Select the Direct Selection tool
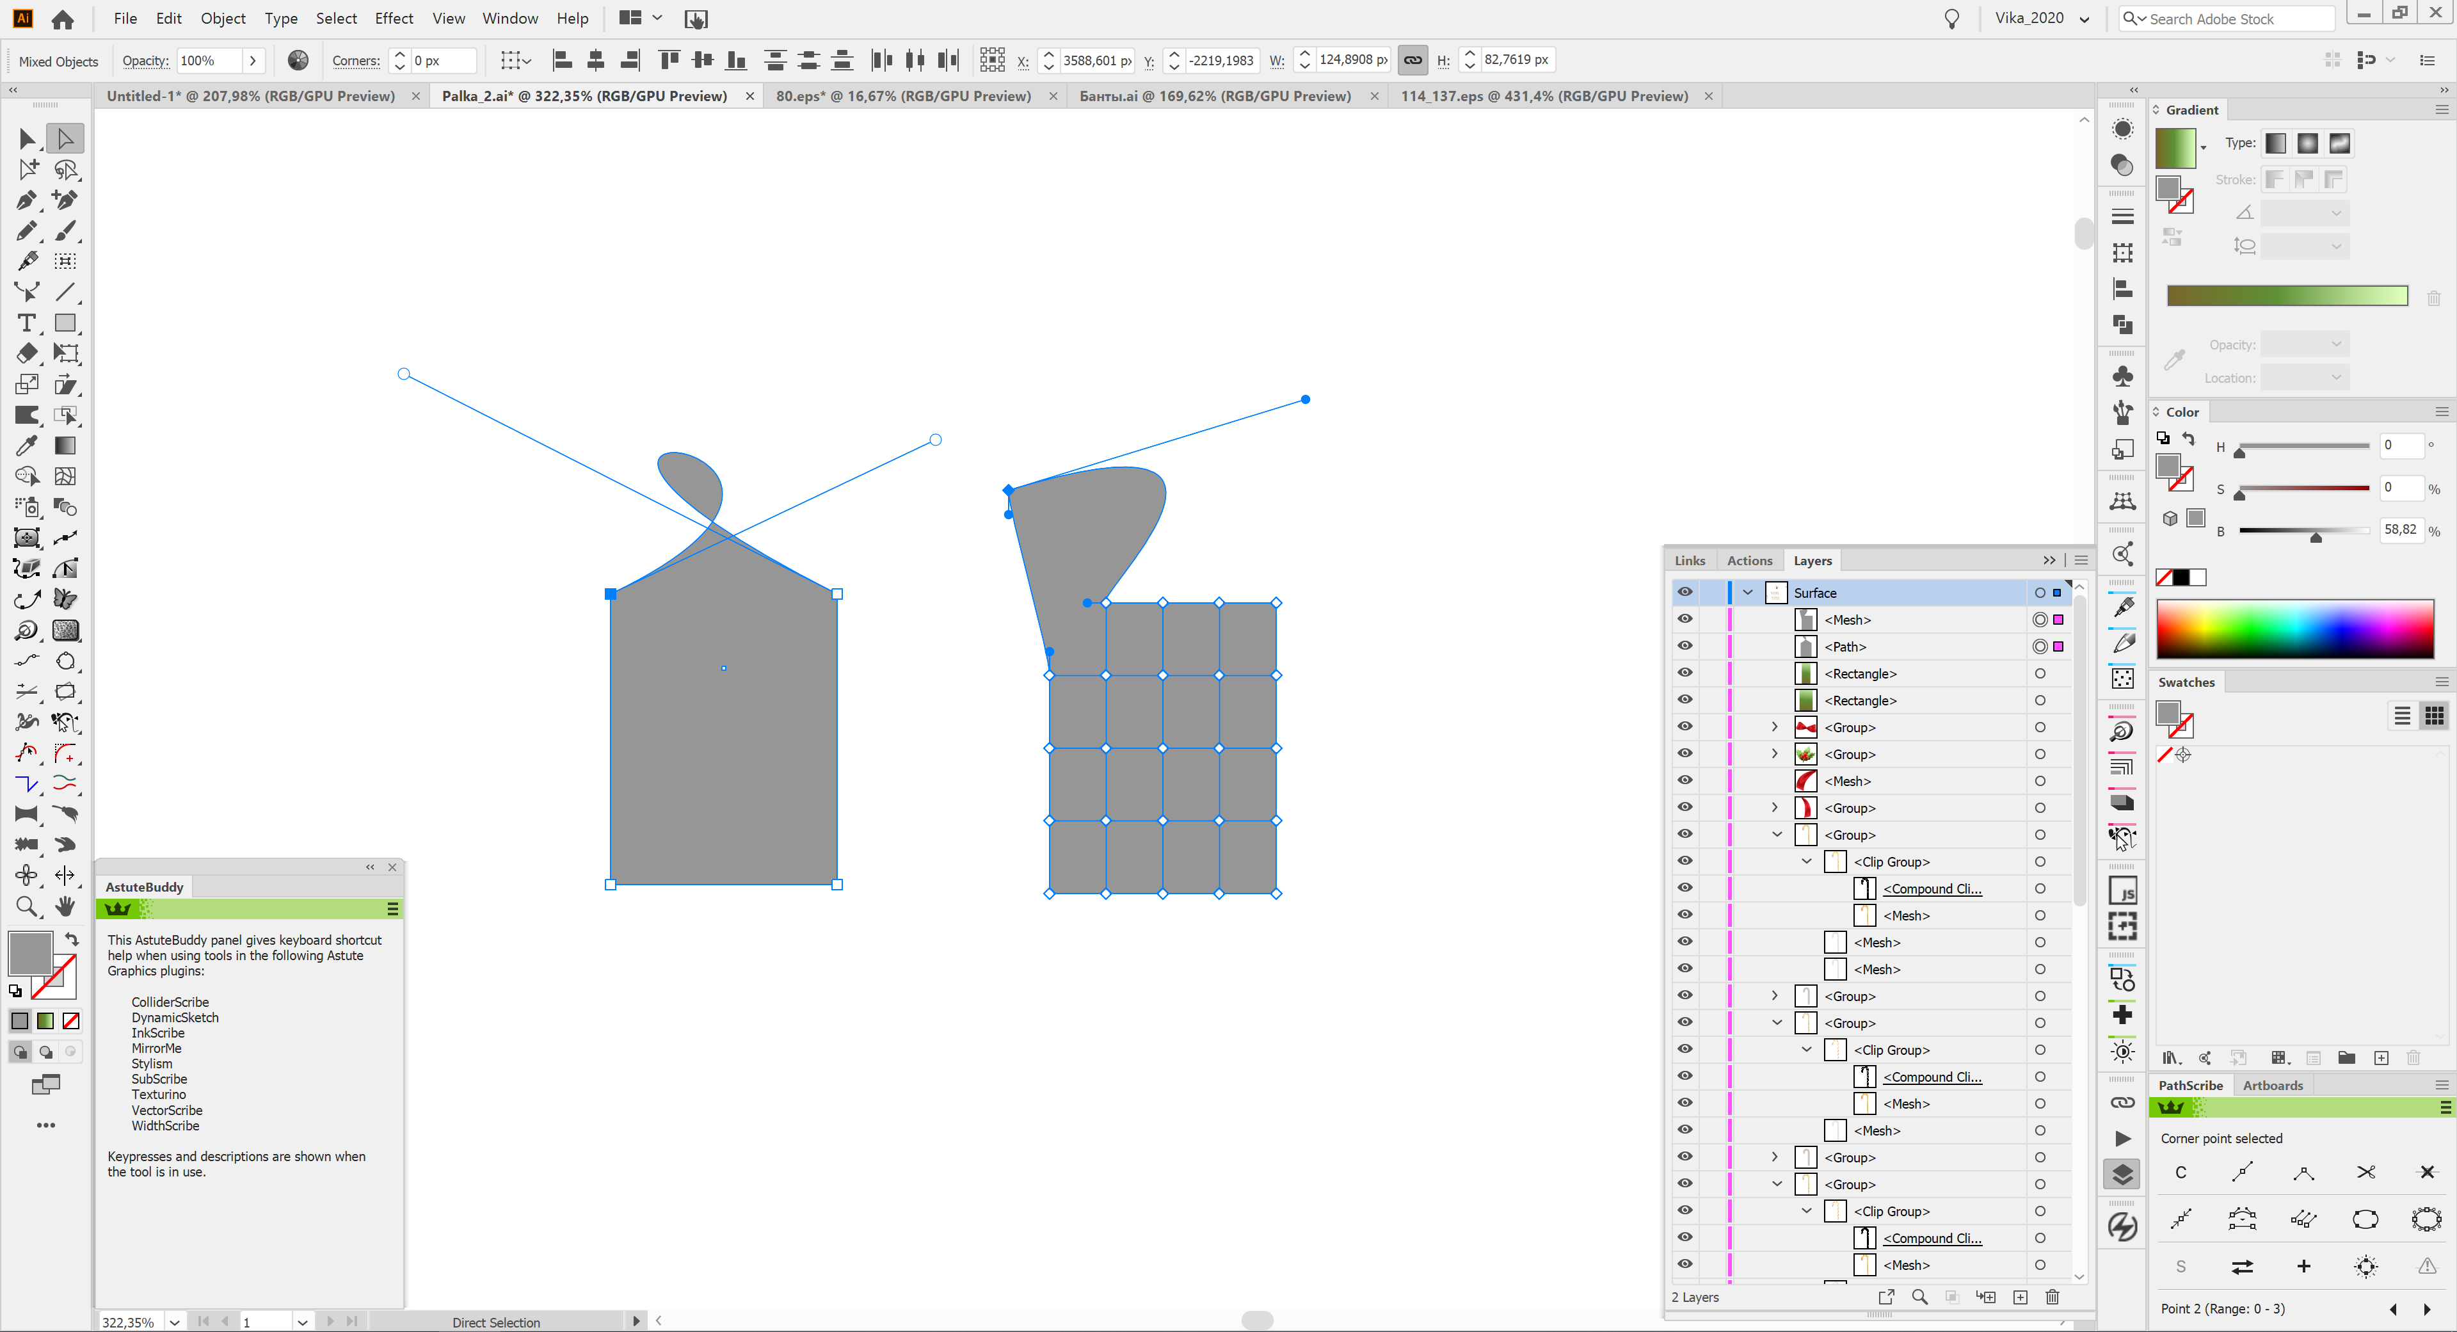Image resolution: width=2457 pixels, height=1332 pixels. coord(65,138)
